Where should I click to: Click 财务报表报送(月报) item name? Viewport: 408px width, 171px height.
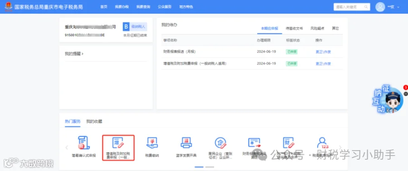(x=179, y=52)
